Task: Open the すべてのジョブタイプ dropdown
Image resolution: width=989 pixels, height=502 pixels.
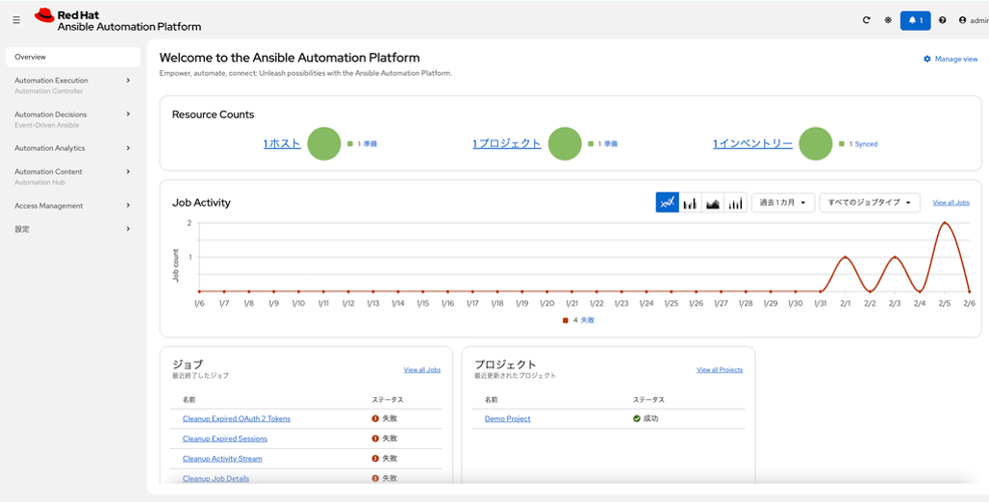Action: pyautogui.click(x=869, y=203)
